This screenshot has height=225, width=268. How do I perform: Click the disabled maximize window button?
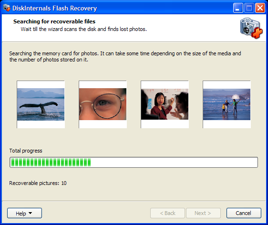249,8
